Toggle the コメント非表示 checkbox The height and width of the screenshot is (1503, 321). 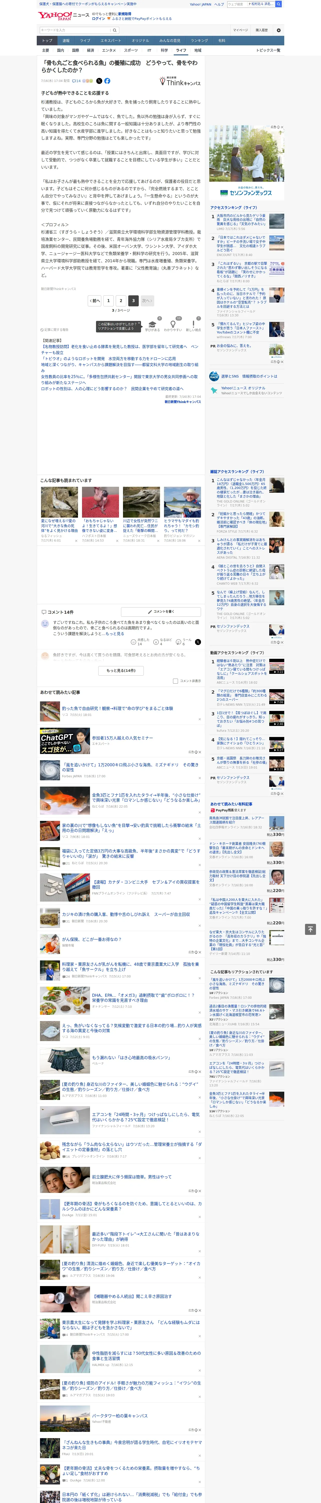175,681
